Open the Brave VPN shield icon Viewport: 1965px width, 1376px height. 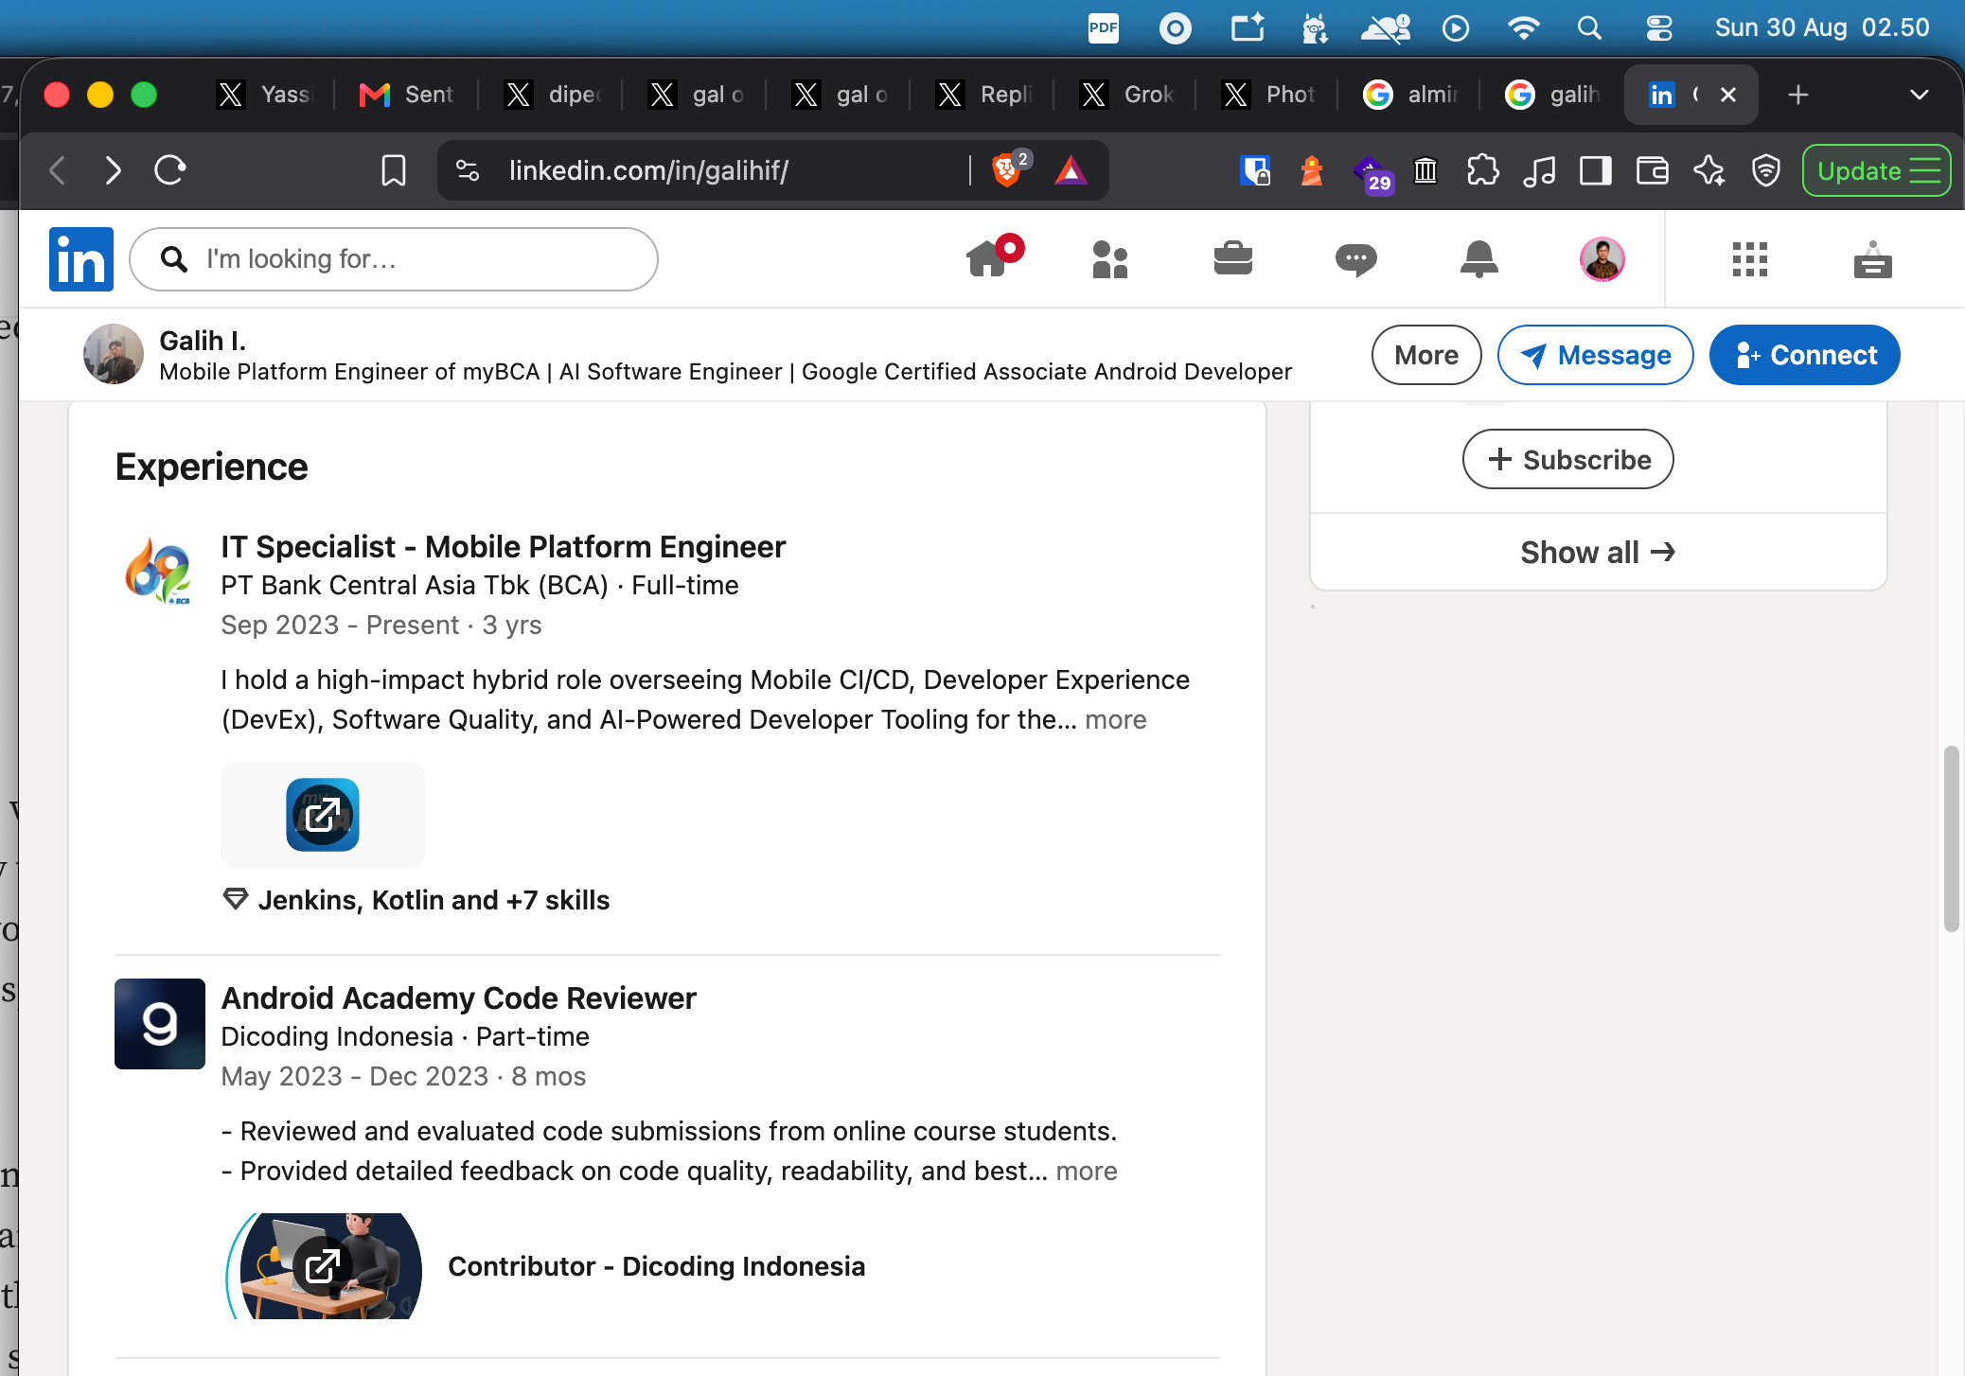1766,170
